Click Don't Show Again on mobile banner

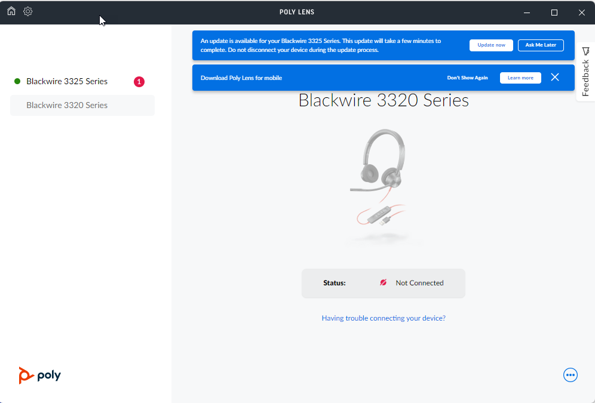(x=467, y=78)
